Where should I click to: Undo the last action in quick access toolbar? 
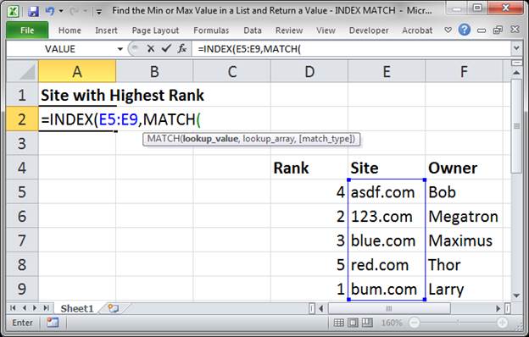[49, 11]
